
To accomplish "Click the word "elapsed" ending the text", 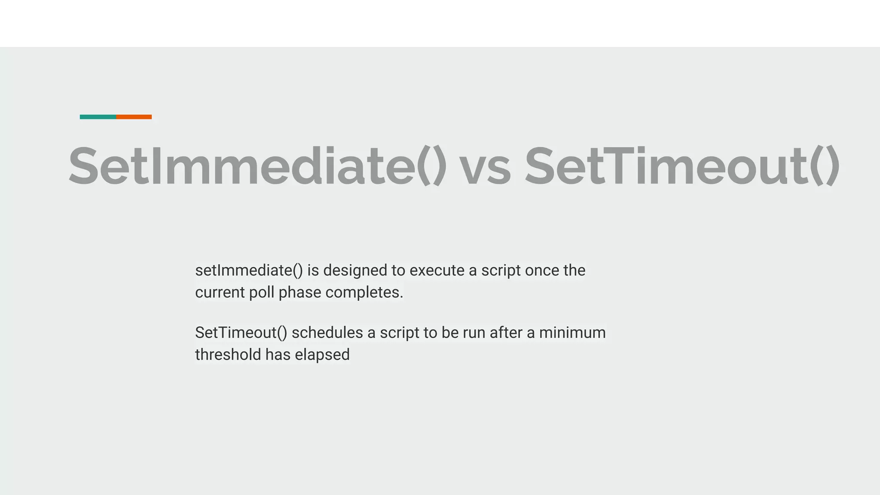I will pyautogui.click(x=322, y=354).
